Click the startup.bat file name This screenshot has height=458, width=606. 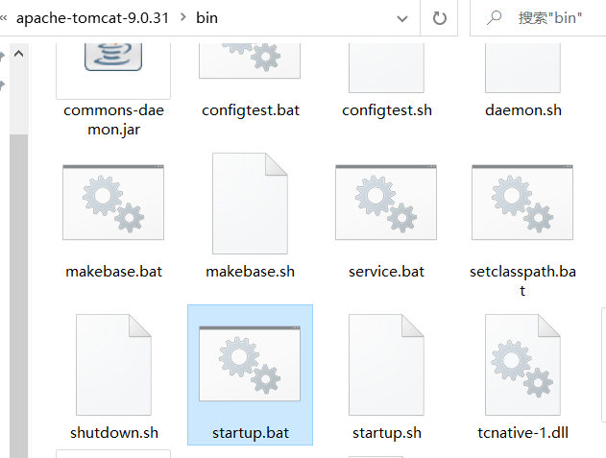tap(251, 433)
